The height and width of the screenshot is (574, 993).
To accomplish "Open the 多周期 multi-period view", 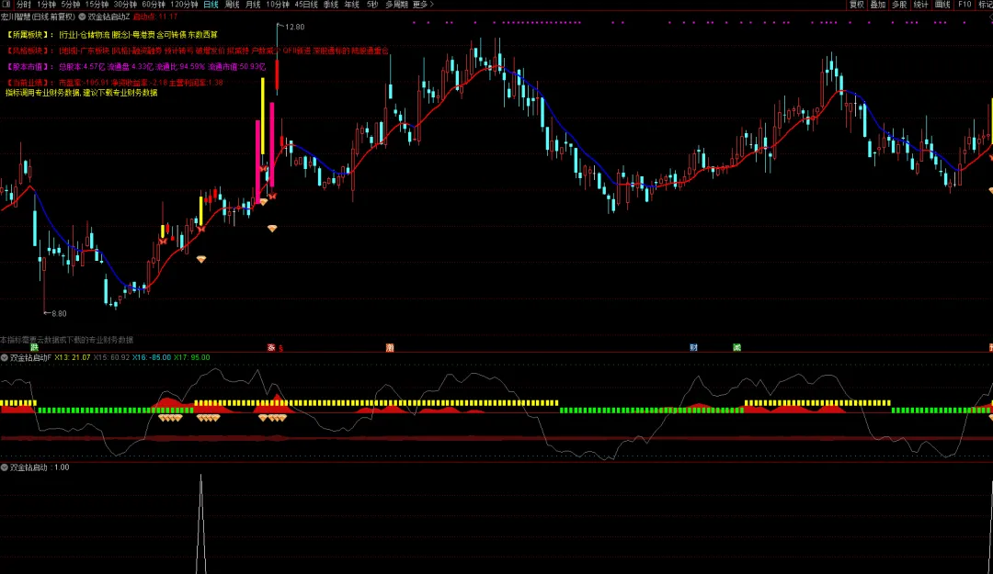I will pos(396,5).
